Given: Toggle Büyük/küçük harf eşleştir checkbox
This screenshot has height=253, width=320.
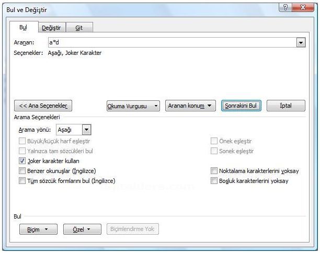Looking at the screenshot, I should click(22, 141).
